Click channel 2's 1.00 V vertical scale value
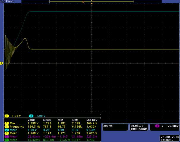The height and width of the screenshot is (142, 180). coord(41,116)
